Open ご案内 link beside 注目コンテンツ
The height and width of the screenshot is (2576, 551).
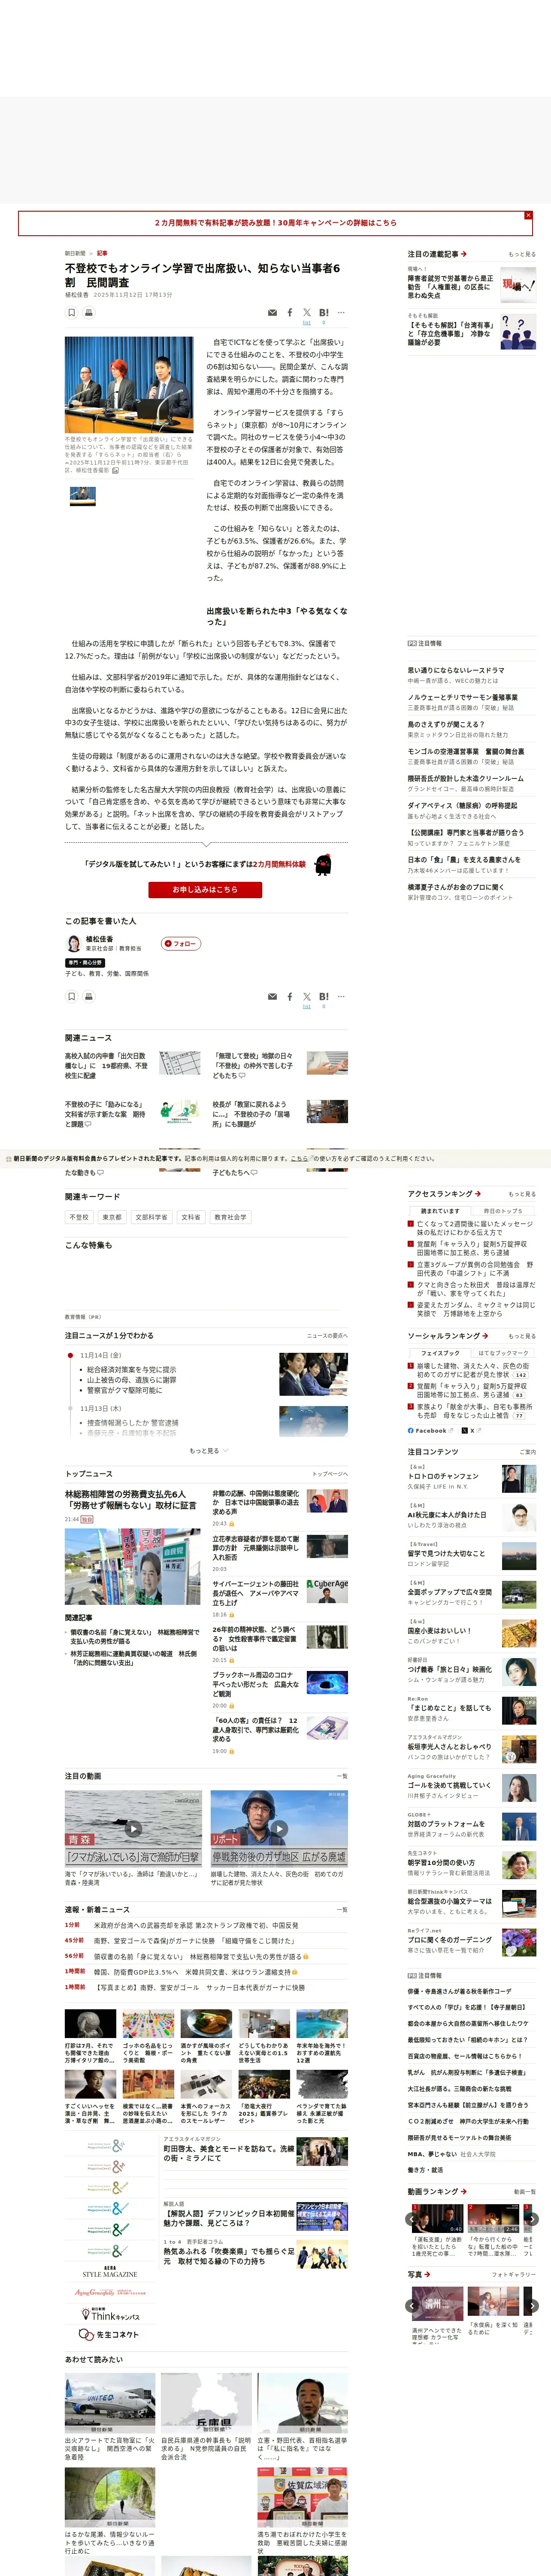(x=527, y=1452)
